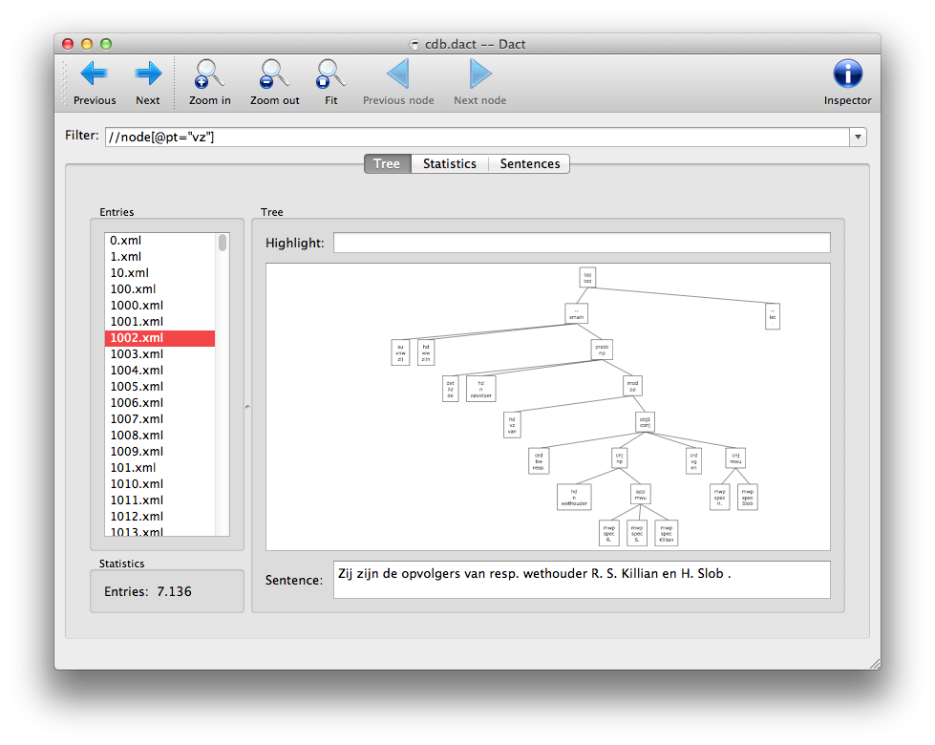Choose entry 1010.xml from Entries
Screen dimensions: 935x745
[x=137, y=484]
